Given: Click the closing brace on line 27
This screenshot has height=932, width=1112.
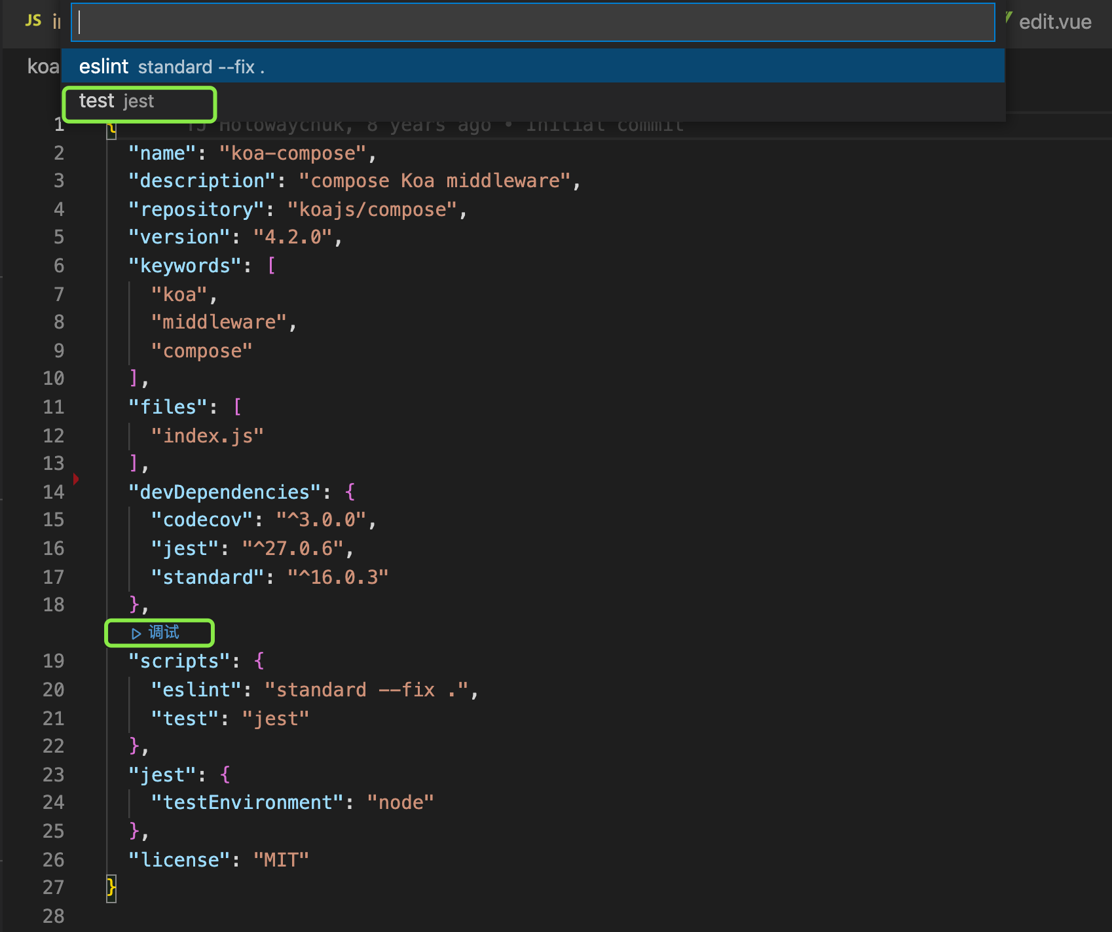Looking at the screenshot, I should (111, 888).
